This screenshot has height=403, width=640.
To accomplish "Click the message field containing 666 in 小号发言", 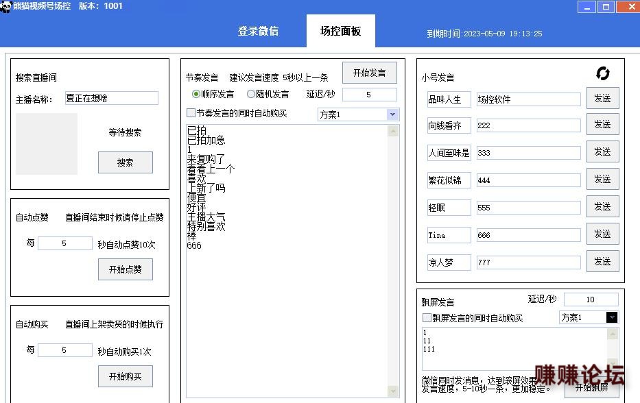I will pyautogui.click(x=529, y=234).
